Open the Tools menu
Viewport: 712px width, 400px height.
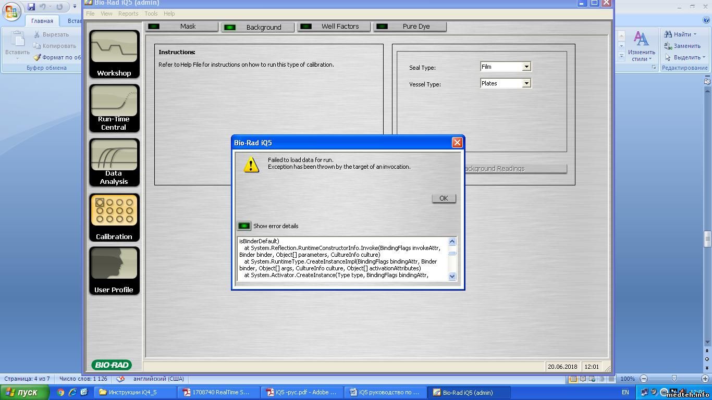coord(151,14)
